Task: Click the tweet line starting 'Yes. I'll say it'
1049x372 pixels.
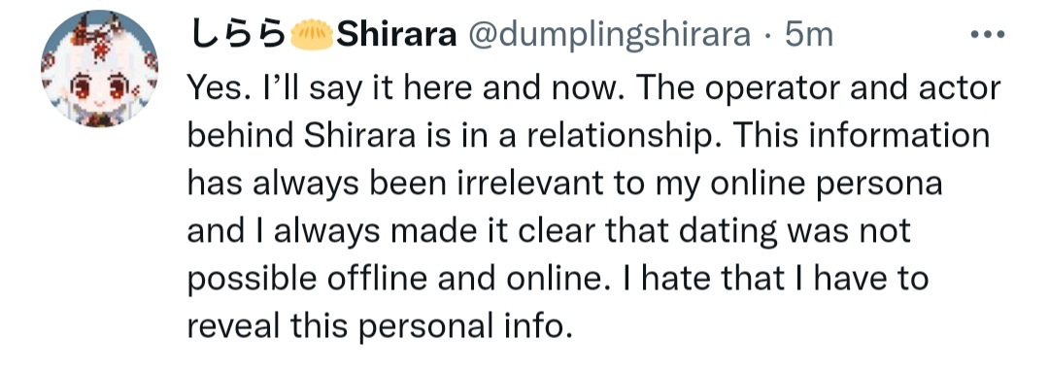Action: point(593,89)
